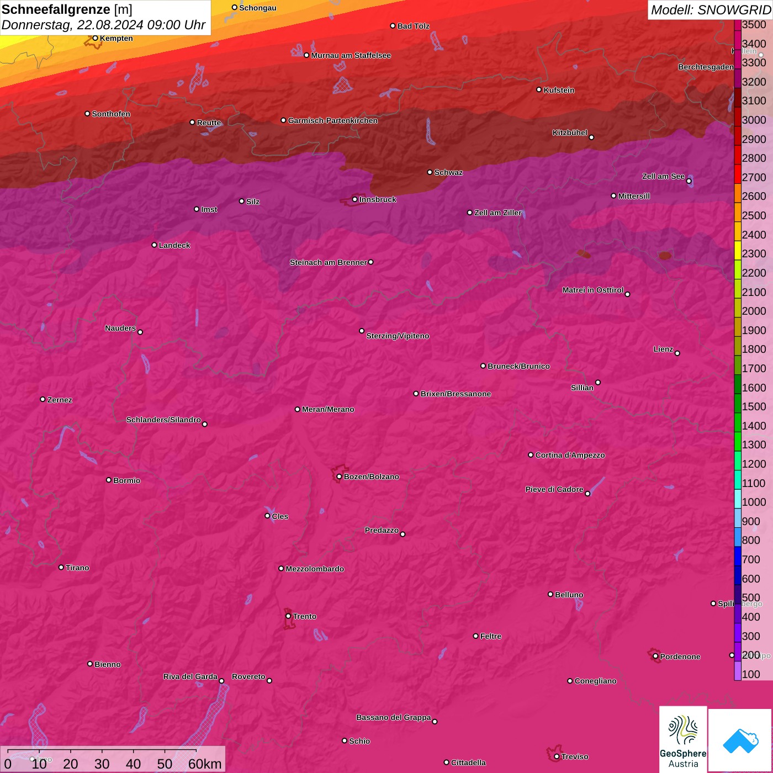Click the Innsbruck city marker dot
773x773 pixels.
point(354,199)
